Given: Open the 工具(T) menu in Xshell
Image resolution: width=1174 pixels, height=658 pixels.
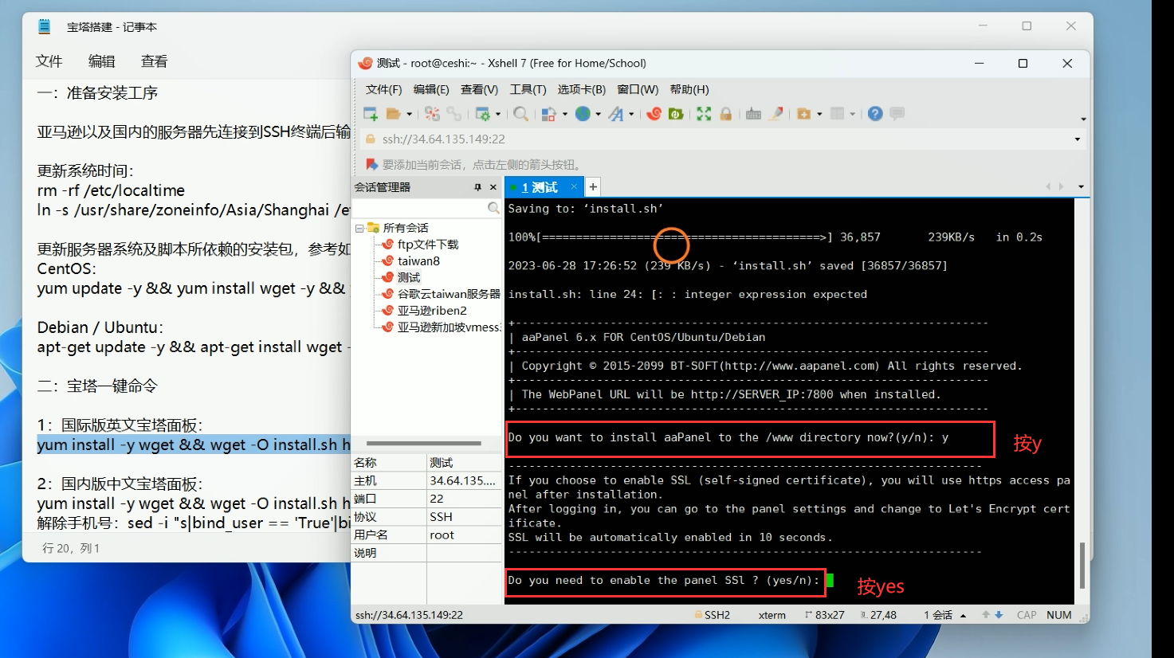Looking at the screenshot, I should tap(528, 89).
